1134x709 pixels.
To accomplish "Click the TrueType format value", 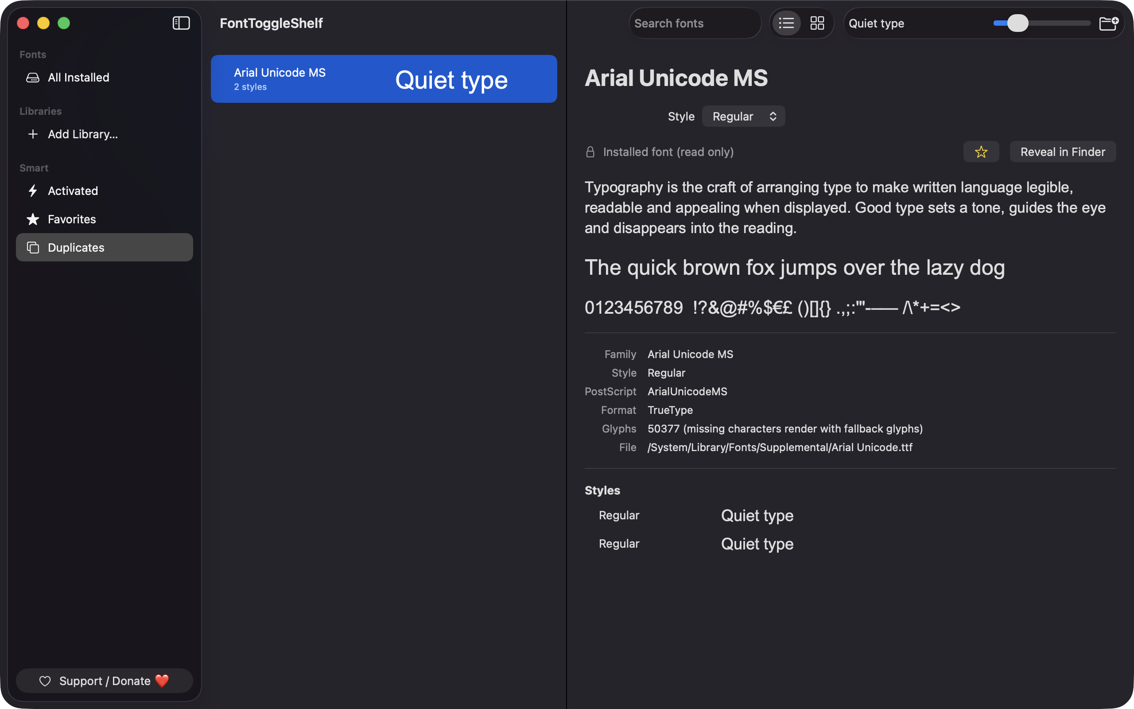I will pos(670,410).
